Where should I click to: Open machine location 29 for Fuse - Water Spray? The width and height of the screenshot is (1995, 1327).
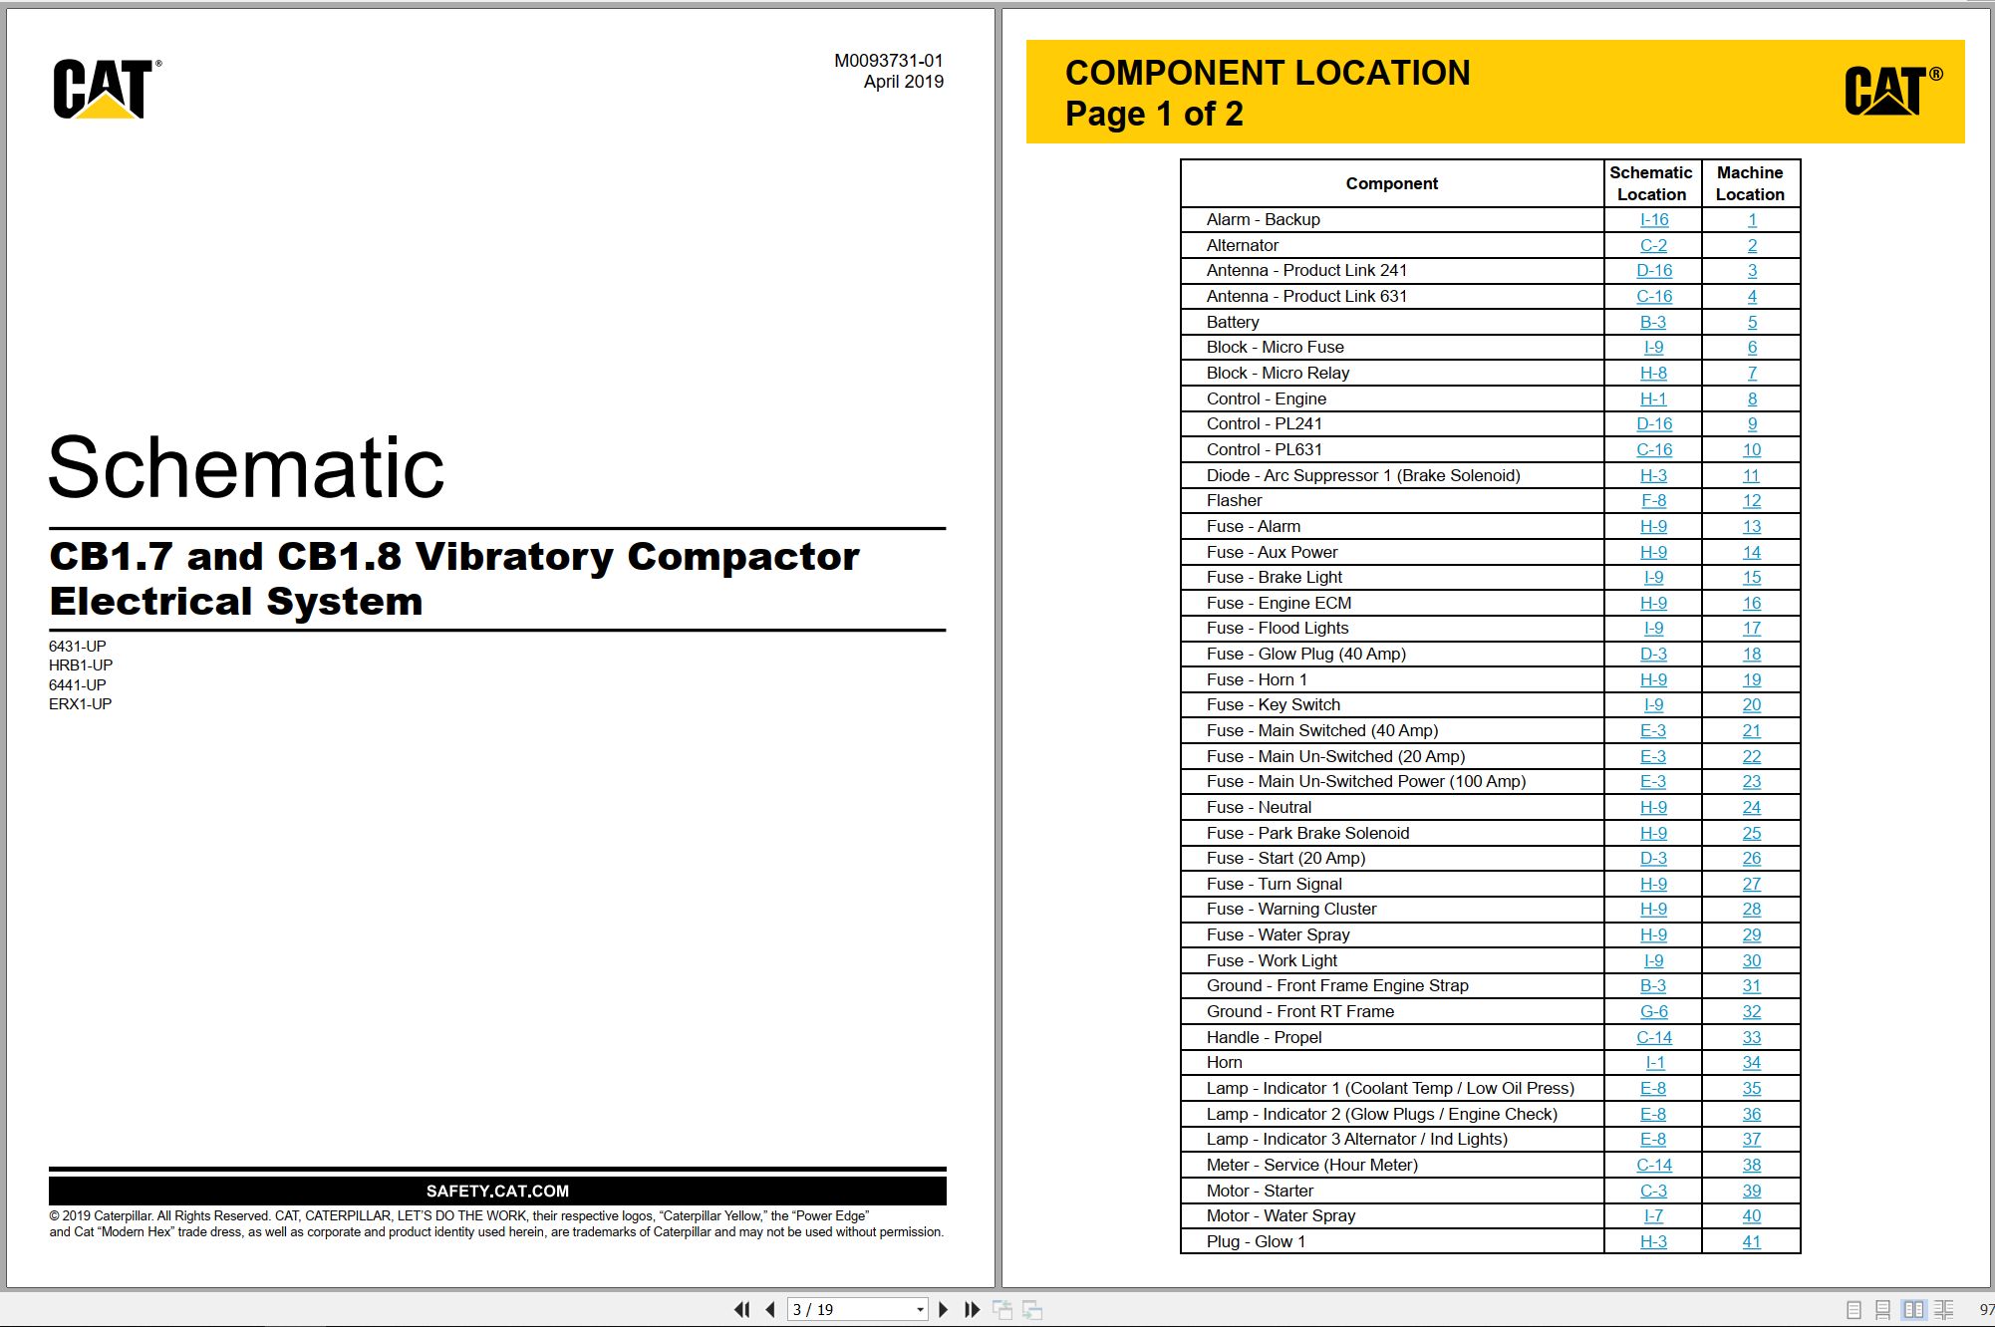(1752, 934)
